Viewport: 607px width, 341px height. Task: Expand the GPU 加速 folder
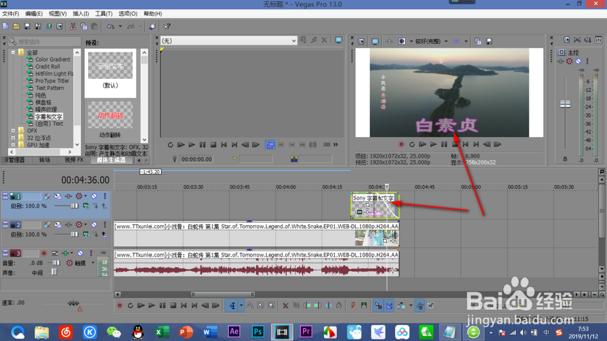click(x=13, y=145)
